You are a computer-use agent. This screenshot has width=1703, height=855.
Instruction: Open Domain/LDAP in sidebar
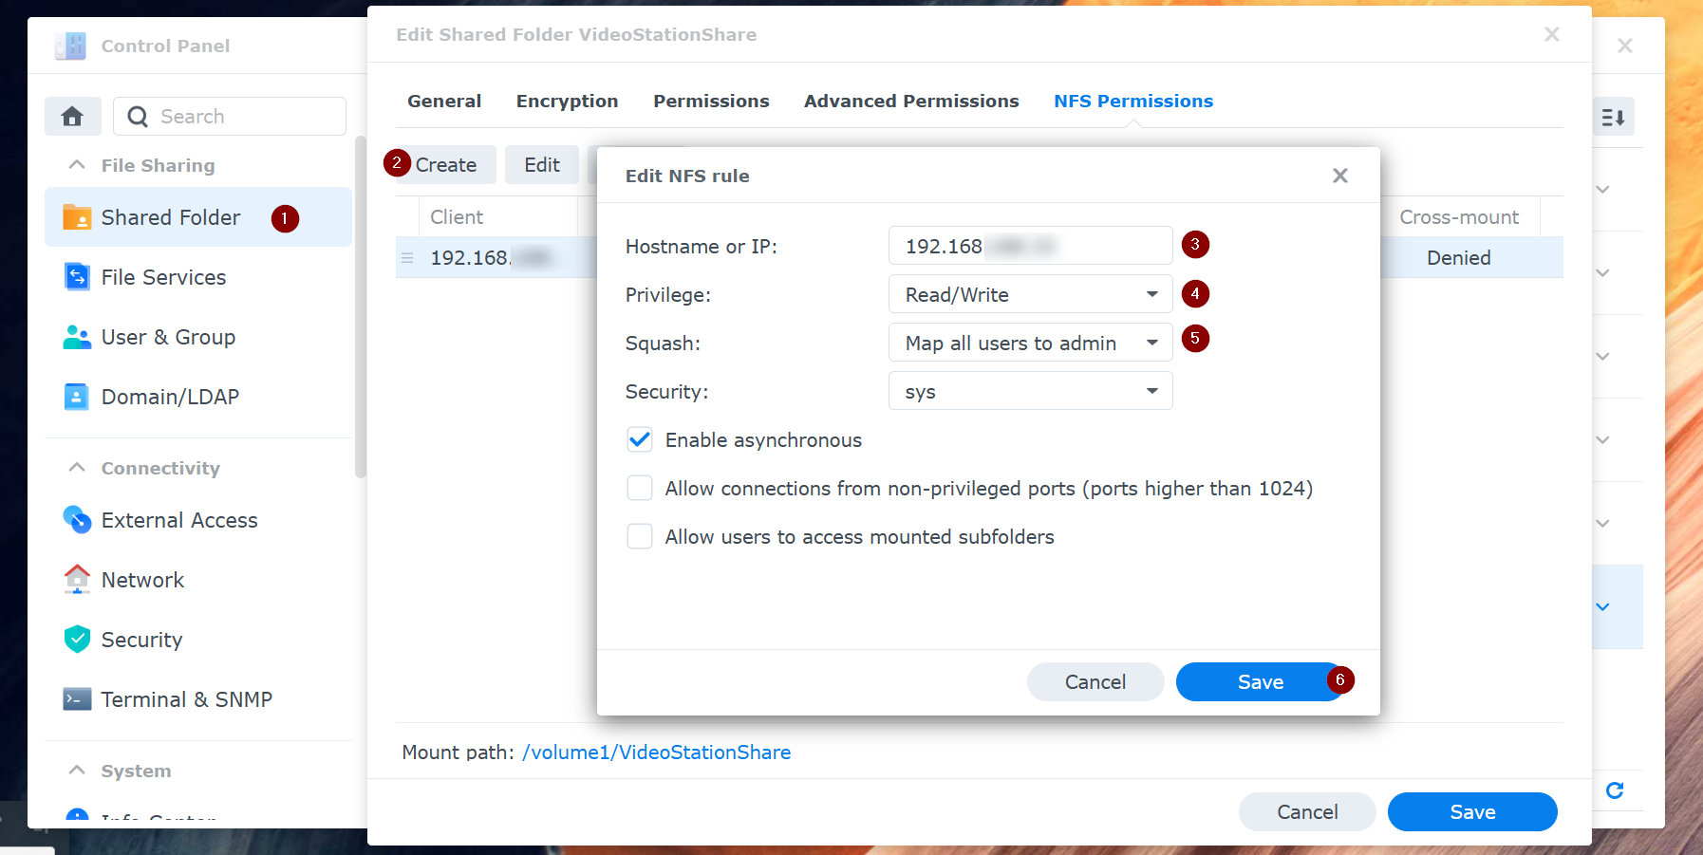(198, 397)
